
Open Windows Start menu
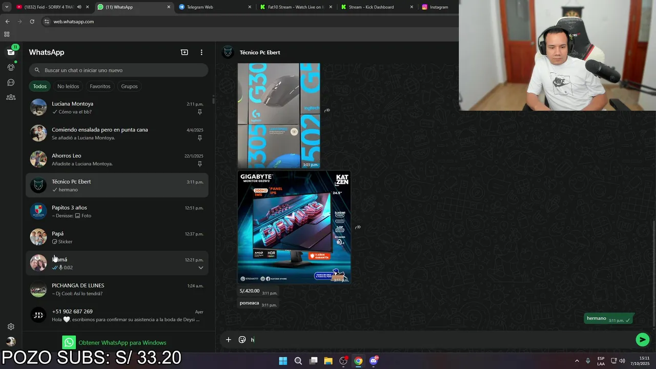(x=283, y=361)
